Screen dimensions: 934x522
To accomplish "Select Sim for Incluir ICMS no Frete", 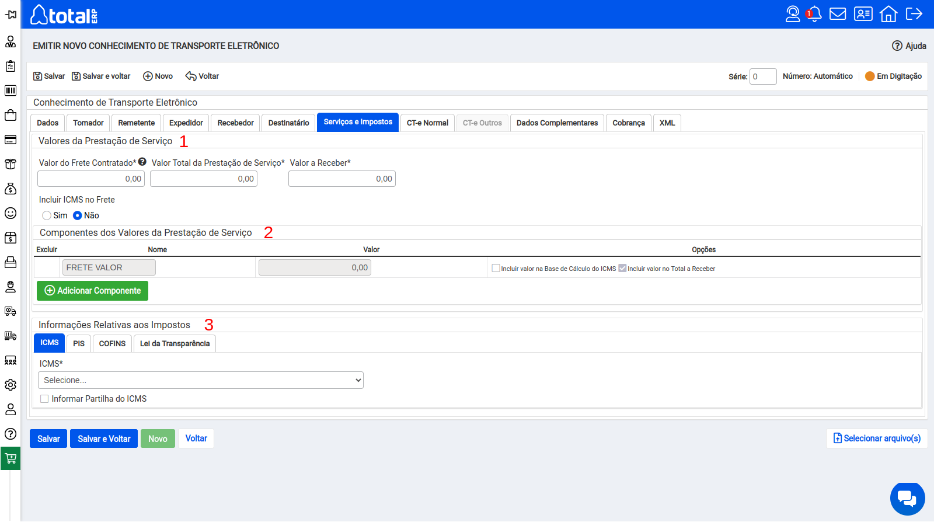I will [x=47, y=215].
